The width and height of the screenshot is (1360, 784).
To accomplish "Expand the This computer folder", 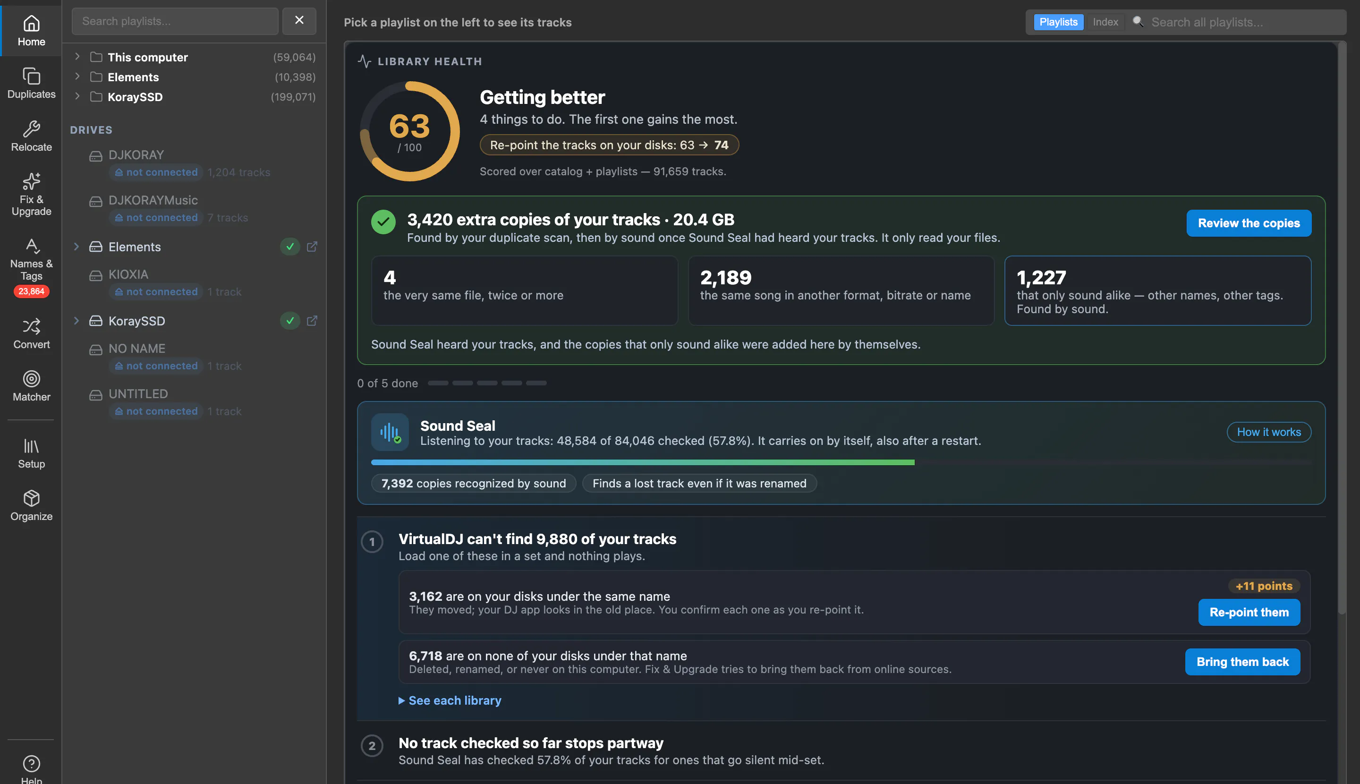I will 77,57.
